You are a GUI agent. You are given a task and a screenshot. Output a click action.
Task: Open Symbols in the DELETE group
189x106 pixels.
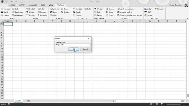[x=31, y=9]
